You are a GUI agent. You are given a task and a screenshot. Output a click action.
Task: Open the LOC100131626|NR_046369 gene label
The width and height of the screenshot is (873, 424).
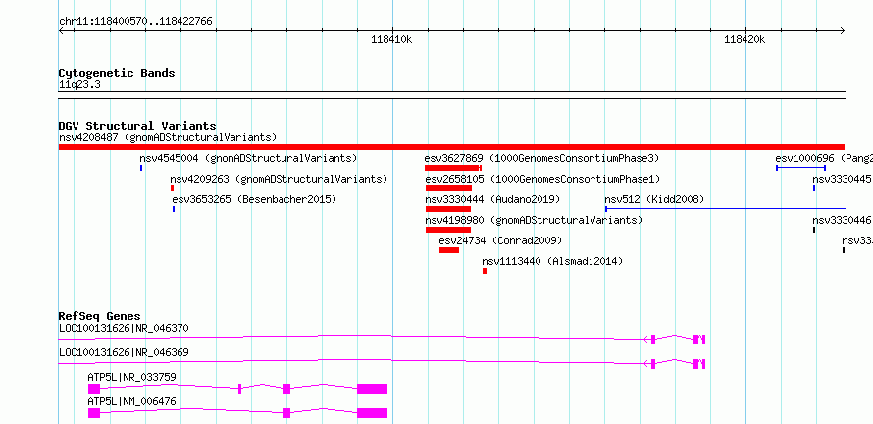pyautogui.click(x=124, y=352)
